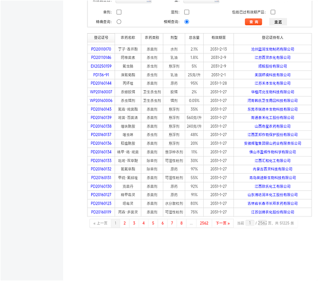
Task: Select the 模糊查询 radio button
Action: tap(187, 22)
